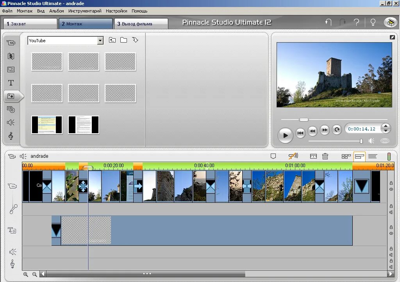Click the timeline scrubber on the timescale

(x=88, y=168)
